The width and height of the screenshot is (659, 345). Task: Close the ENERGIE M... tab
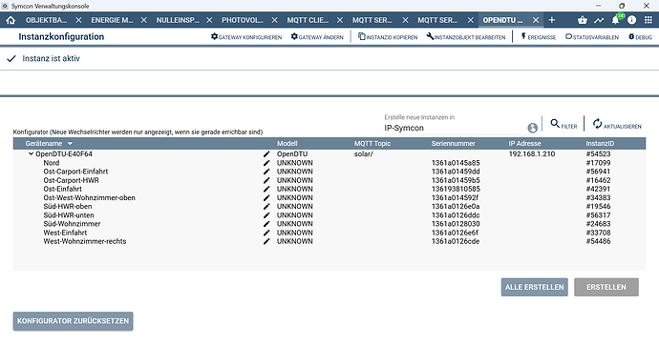click(x=143, y=20)
